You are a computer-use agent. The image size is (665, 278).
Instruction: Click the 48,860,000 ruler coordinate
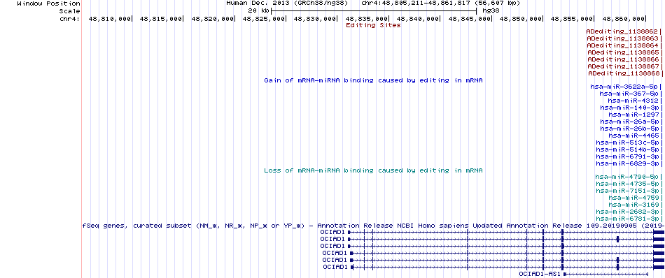623,19
